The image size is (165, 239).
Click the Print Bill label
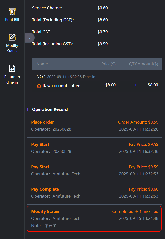click(12, 19)
